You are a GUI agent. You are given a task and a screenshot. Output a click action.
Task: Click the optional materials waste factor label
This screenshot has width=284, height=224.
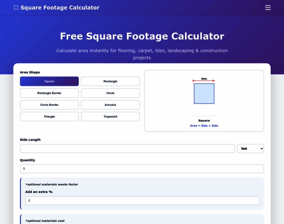coord(52,184)
